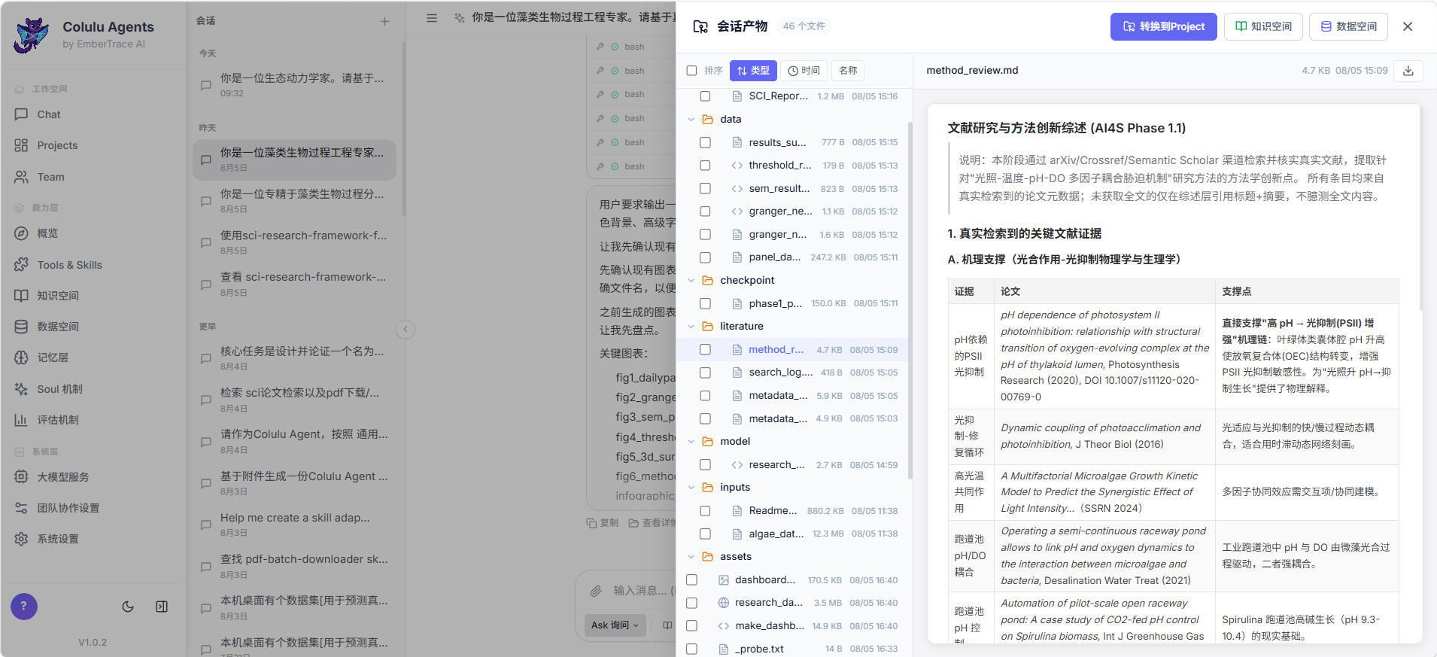Sort files by 时间
1437x657 pixels.
click(x=804, y=71)
